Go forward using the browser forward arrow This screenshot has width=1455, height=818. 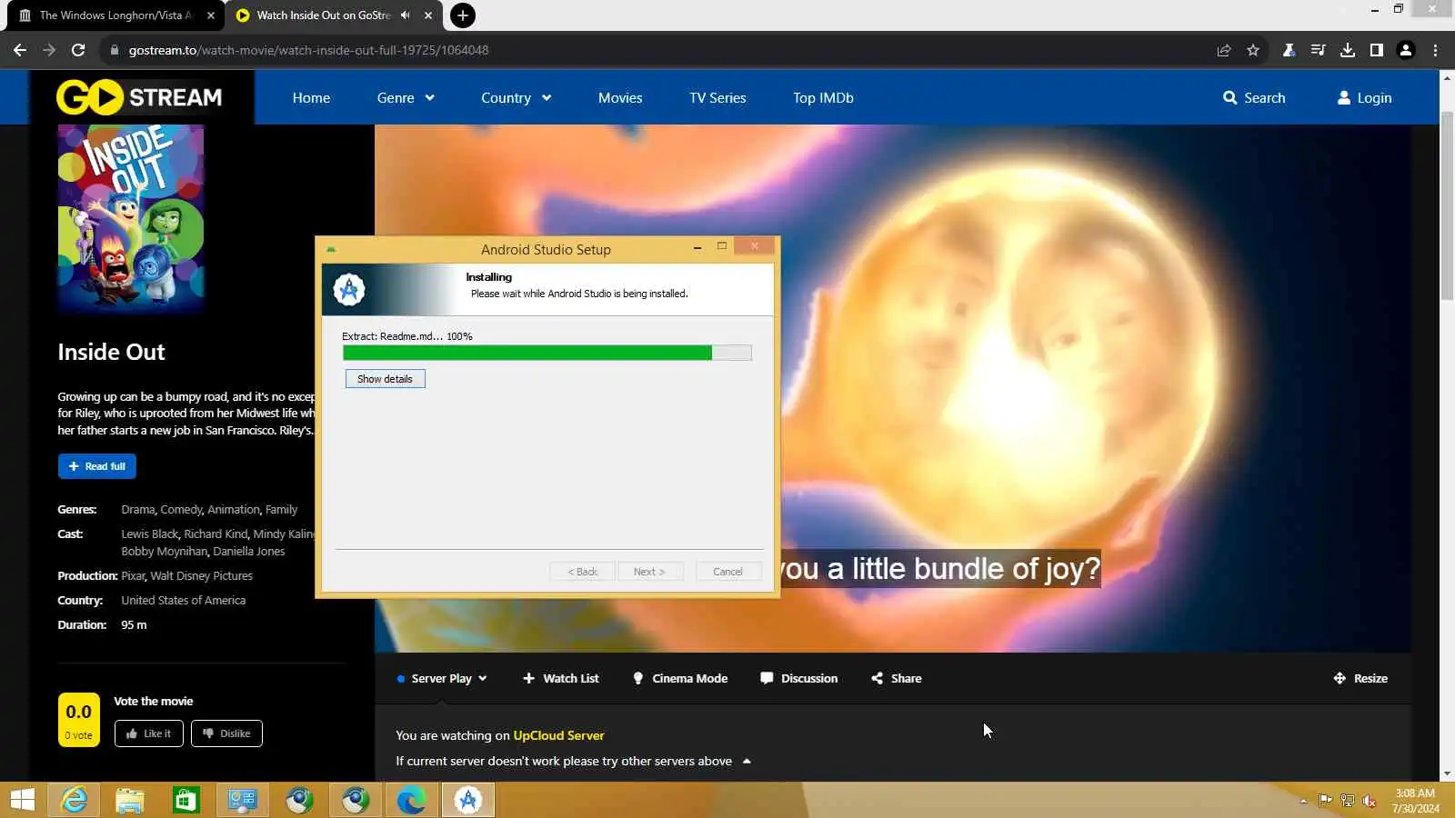click(x=49, y=50)
